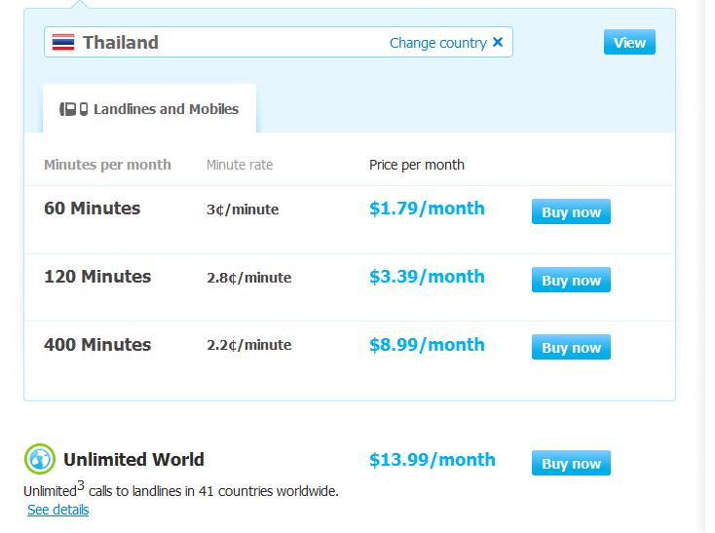The height and width of the screenshot is (533, 715).
Task: Click the Change country link
Action: click(x=437, y=43)
